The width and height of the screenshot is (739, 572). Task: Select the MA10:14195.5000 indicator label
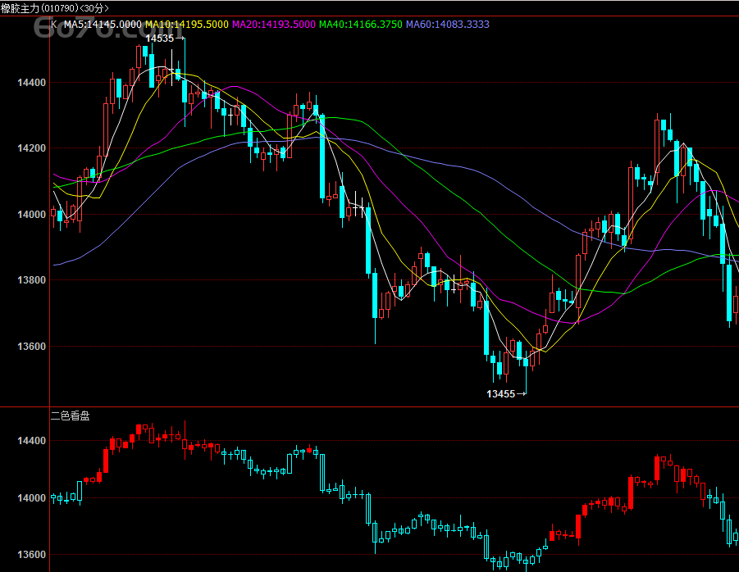coord(187,25)
